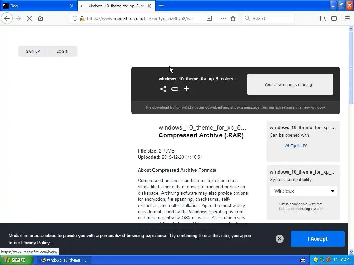
Task: Close the windows_10_theme tab
Action: 149,6
